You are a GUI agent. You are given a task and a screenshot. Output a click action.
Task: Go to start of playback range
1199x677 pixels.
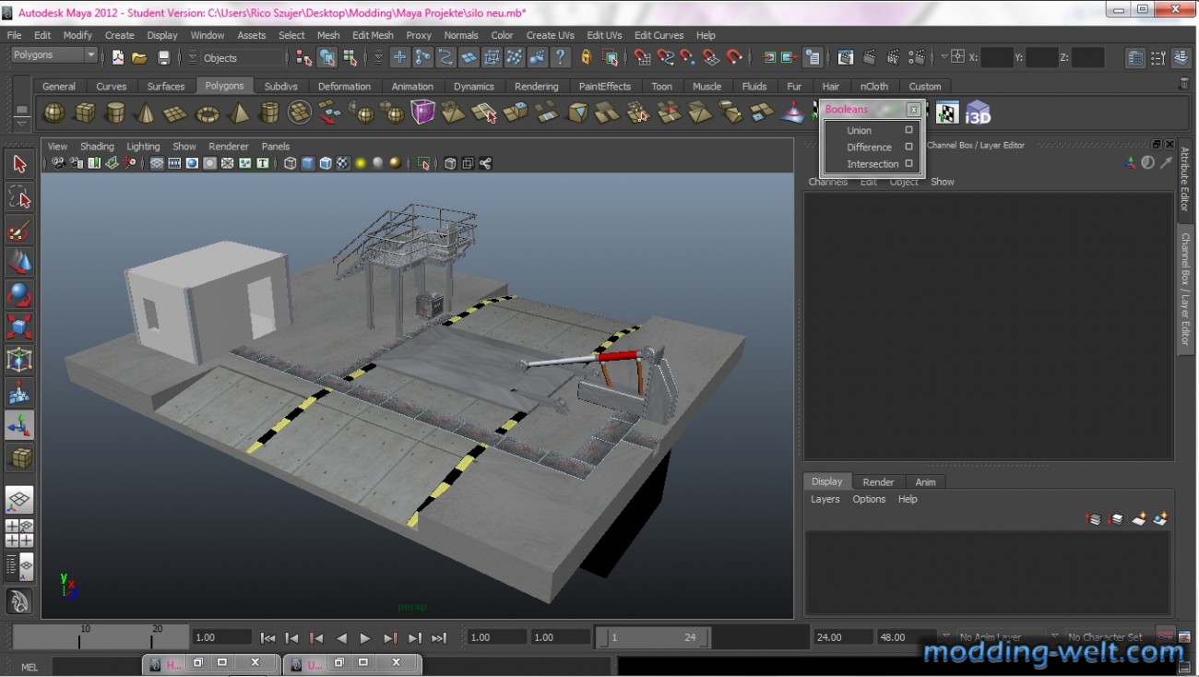click(267, 637)
